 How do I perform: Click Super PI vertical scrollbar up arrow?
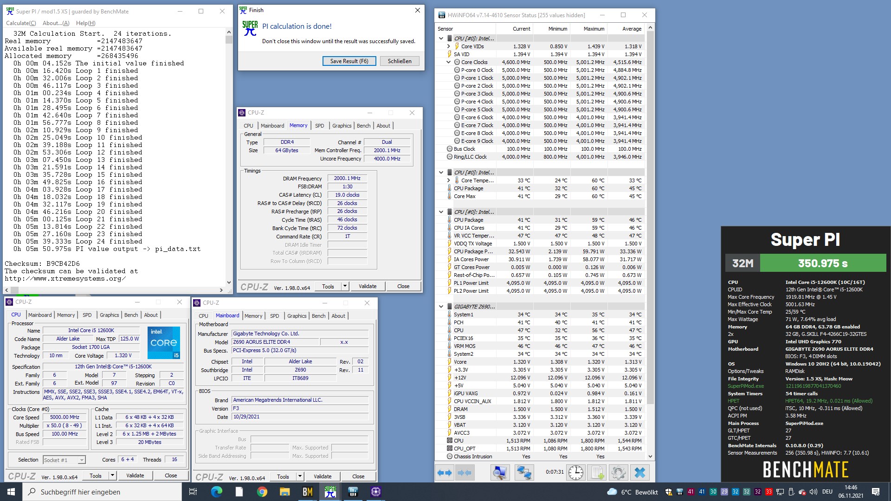point(229,32)
